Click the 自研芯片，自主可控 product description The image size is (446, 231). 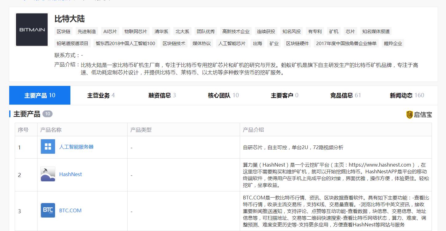click(293, 148)
